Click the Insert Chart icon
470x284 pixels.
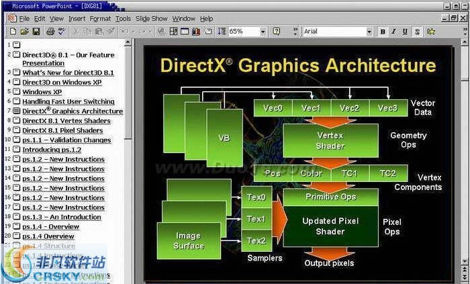pyautogui.click(x=196, y=32)
